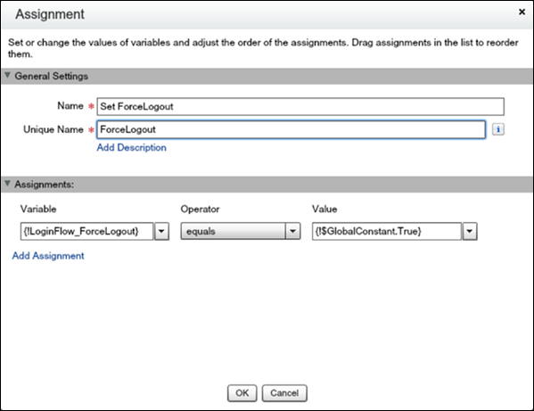
Task: Click the Name field with Set ForceLogout
Action: point(300,107)
